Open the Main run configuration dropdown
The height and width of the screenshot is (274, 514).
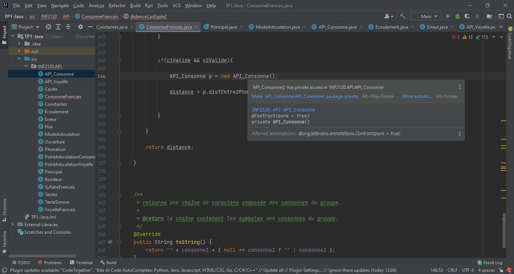coord(426,17)
